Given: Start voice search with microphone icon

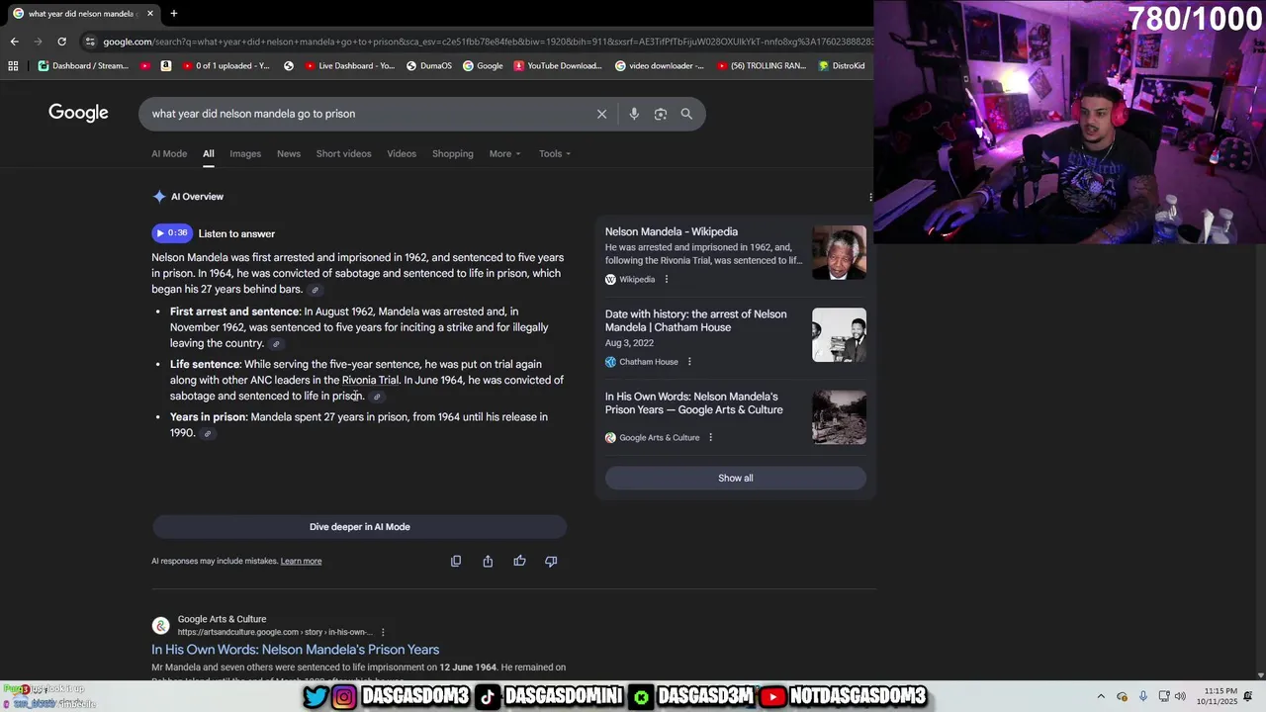Looking at the screenshot, I should 634,114.
